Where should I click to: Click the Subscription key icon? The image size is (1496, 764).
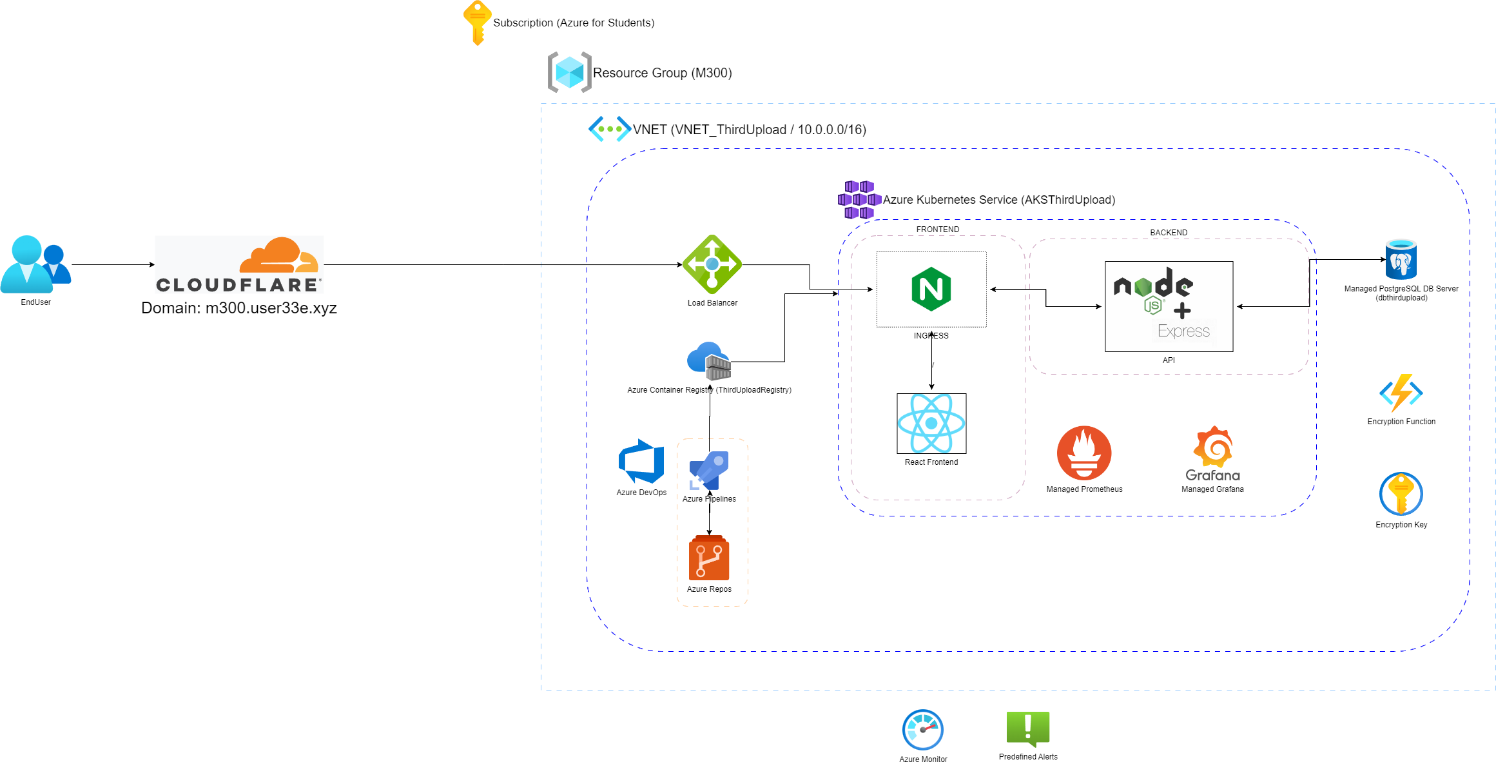[x=477, y=23]
